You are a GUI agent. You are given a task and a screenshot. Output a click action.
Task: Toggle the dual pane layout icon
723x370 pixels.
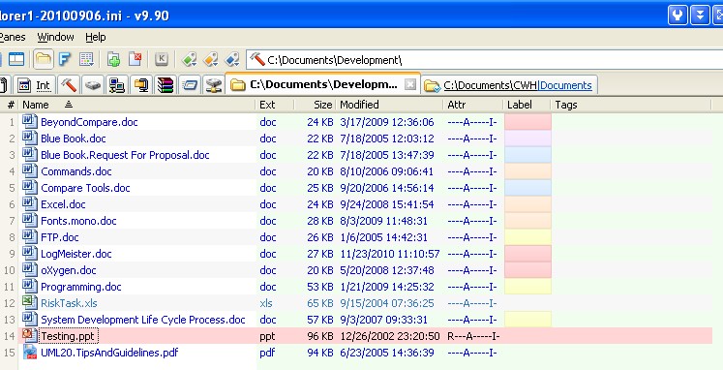pos(16,59)
